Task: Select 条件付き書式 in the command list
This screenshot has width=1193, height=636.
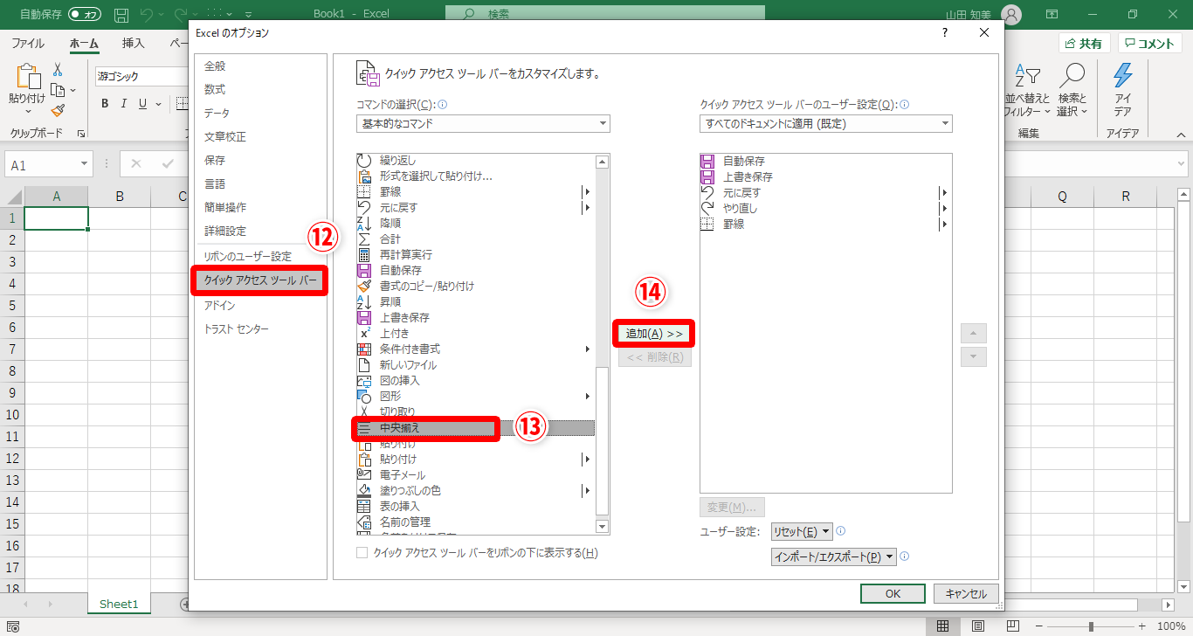Action: pyautogui.click(x=476, y=349)
